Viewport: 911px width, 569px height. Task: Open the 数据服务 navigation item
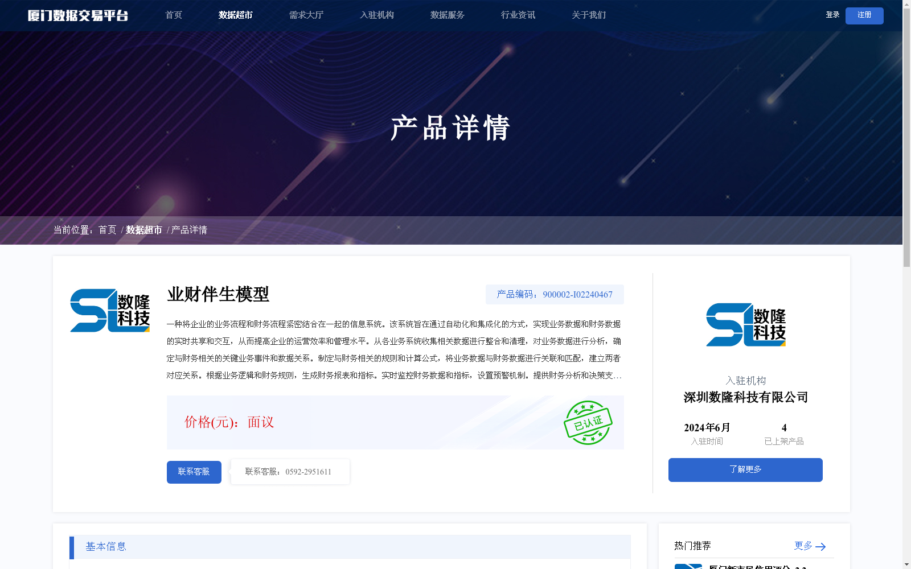click(x=448, y=15)
